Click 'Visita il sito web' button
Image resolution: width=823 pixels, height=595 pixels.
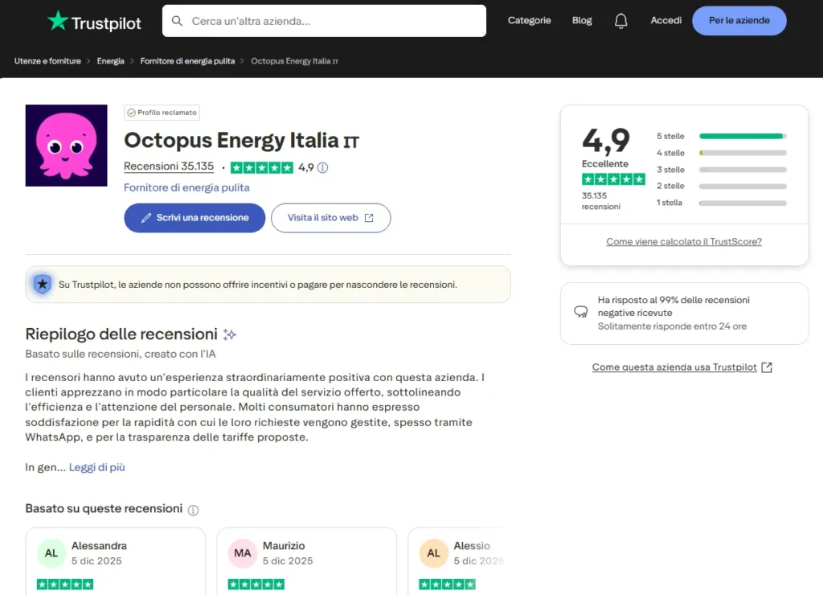(330, 218)
